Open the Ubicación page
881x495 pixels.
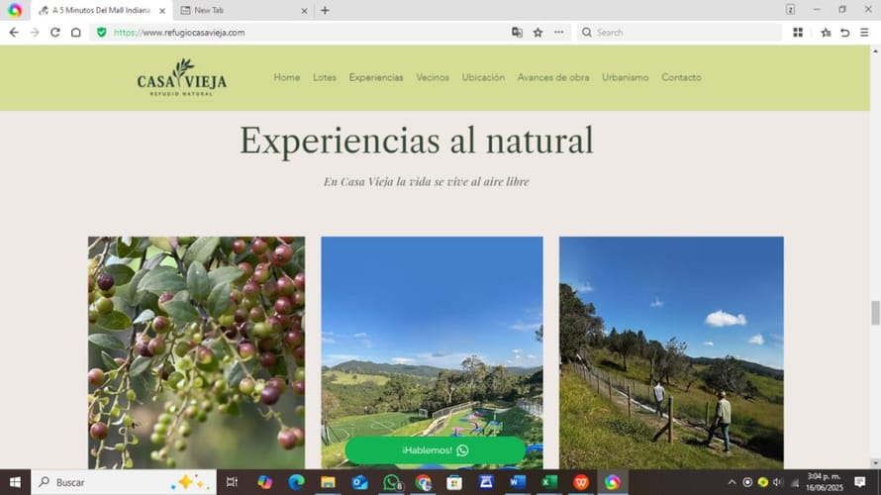coord(483,77)
